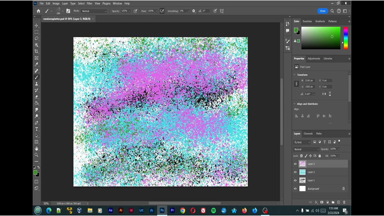384x216 pixels.
Task: Close the randomsplatter.psd document tab
Action: point(93,19)
